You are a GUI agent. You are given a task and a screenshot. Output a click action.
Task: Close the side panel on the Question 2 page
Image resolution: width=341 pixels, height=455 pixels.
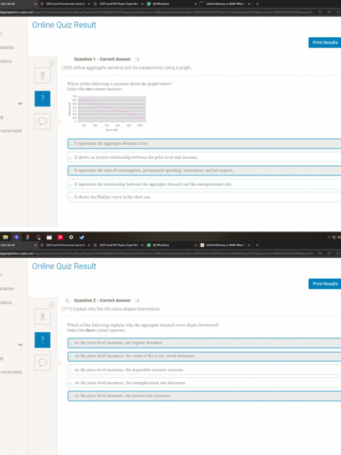point(52,304)
